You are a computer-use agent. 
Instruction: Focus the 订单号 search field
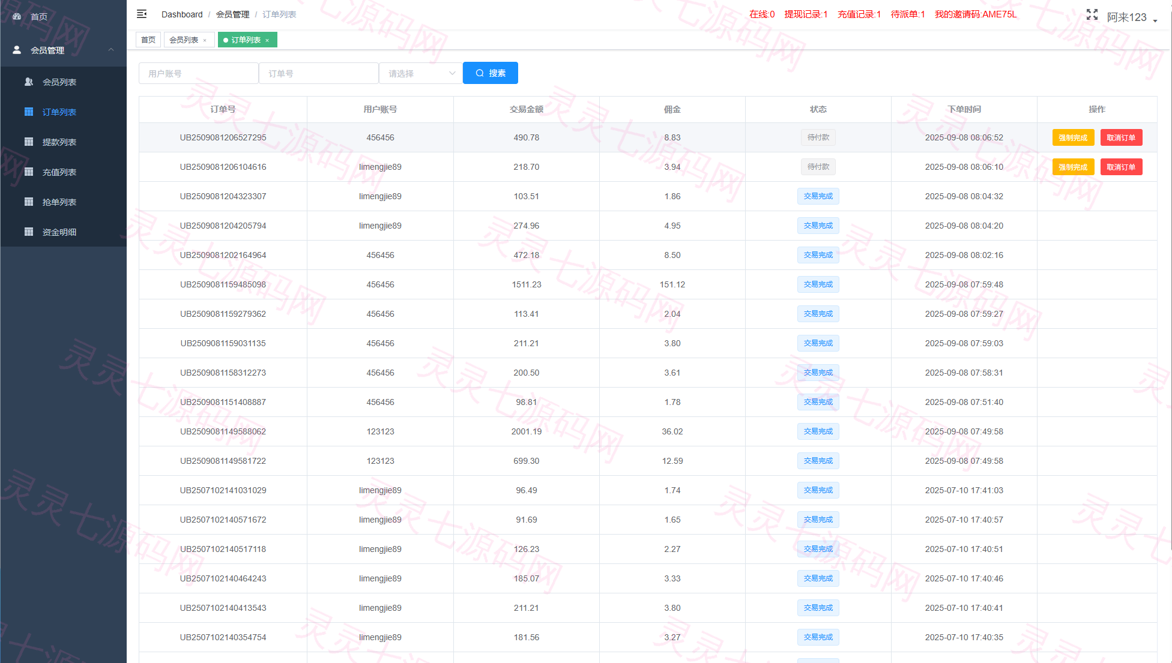319,73
